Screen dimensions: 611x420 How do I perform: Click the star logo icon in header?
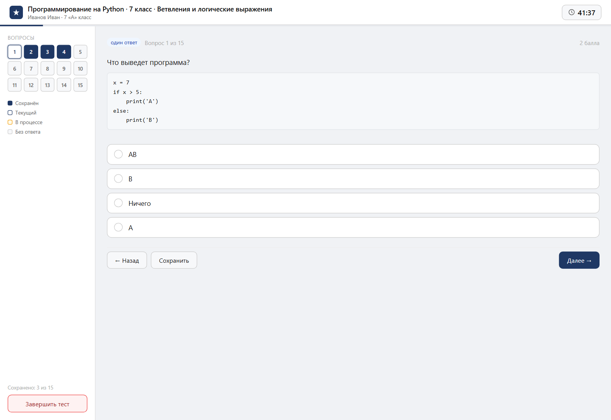16,13
